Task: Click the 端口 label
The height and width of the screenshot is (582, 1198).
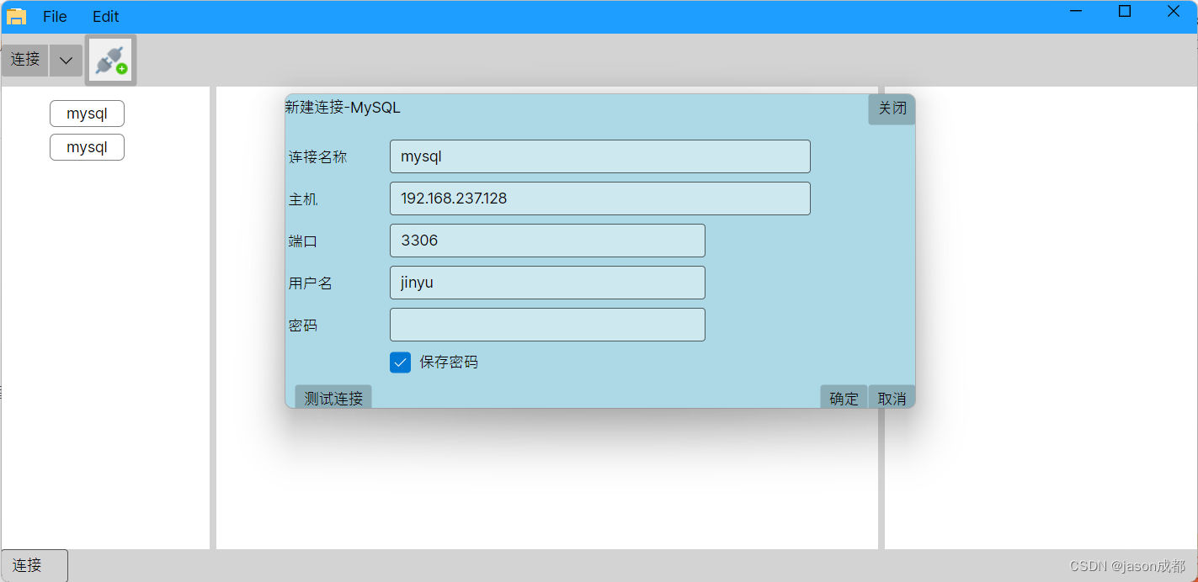Action: click(x=302, y=241)
